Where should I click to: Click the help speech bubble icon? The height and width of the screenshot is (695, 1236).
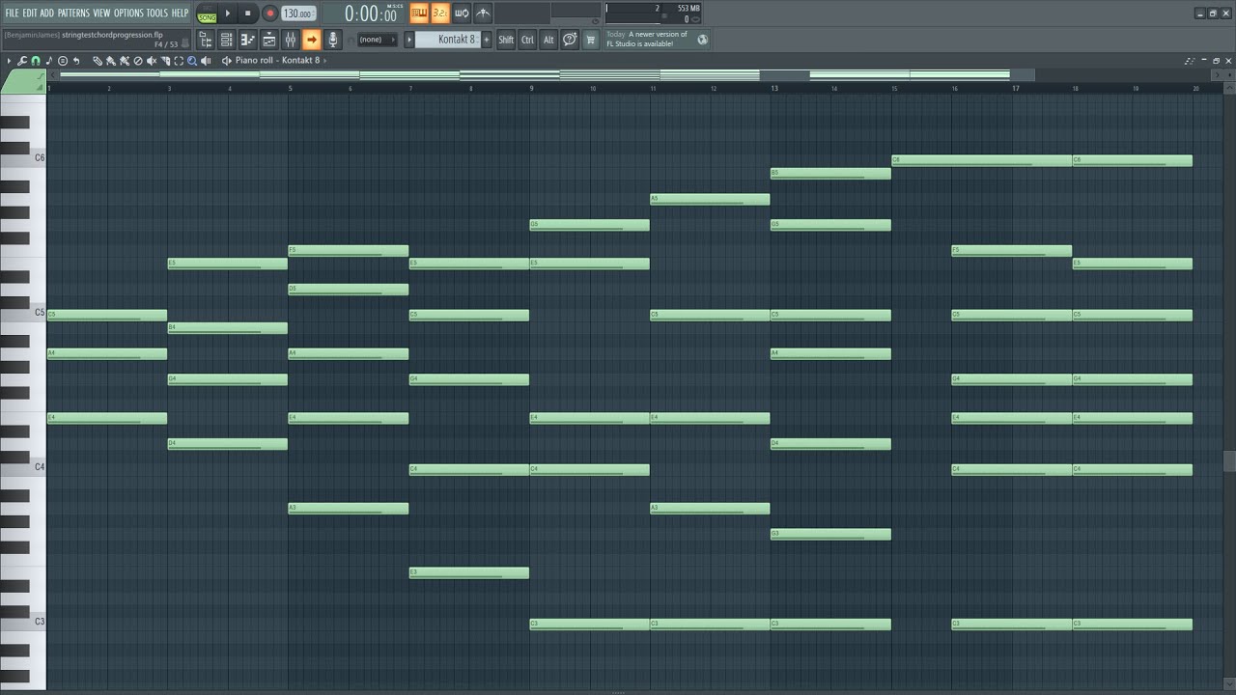[x=570, y=40]
